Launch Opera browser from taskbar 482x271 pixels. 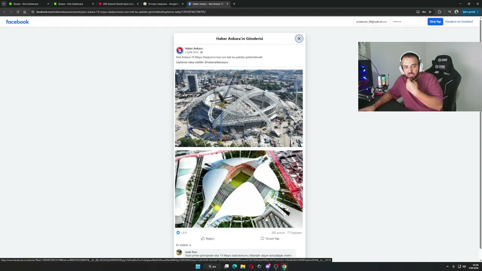point(251,266)
